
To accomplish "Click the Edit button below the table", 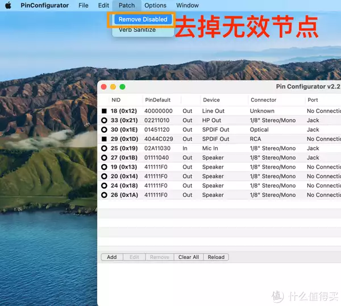I will [x=134, y=257].
